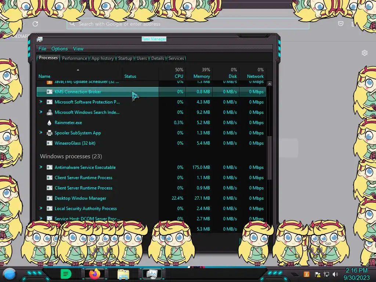Click the Microsoft Software Protection process icon
Screen dimensions: 376x282
50,102
